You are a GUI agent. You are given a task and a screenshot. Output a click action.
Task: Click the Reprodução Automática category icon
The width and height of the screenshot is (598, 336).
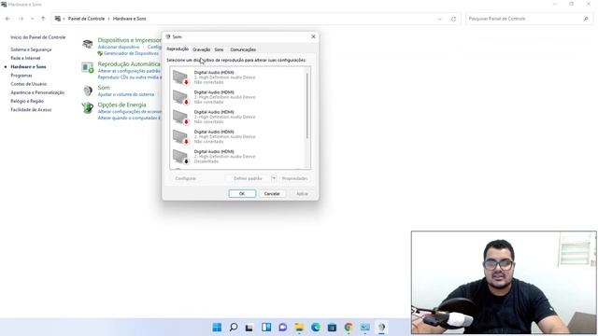87,68
